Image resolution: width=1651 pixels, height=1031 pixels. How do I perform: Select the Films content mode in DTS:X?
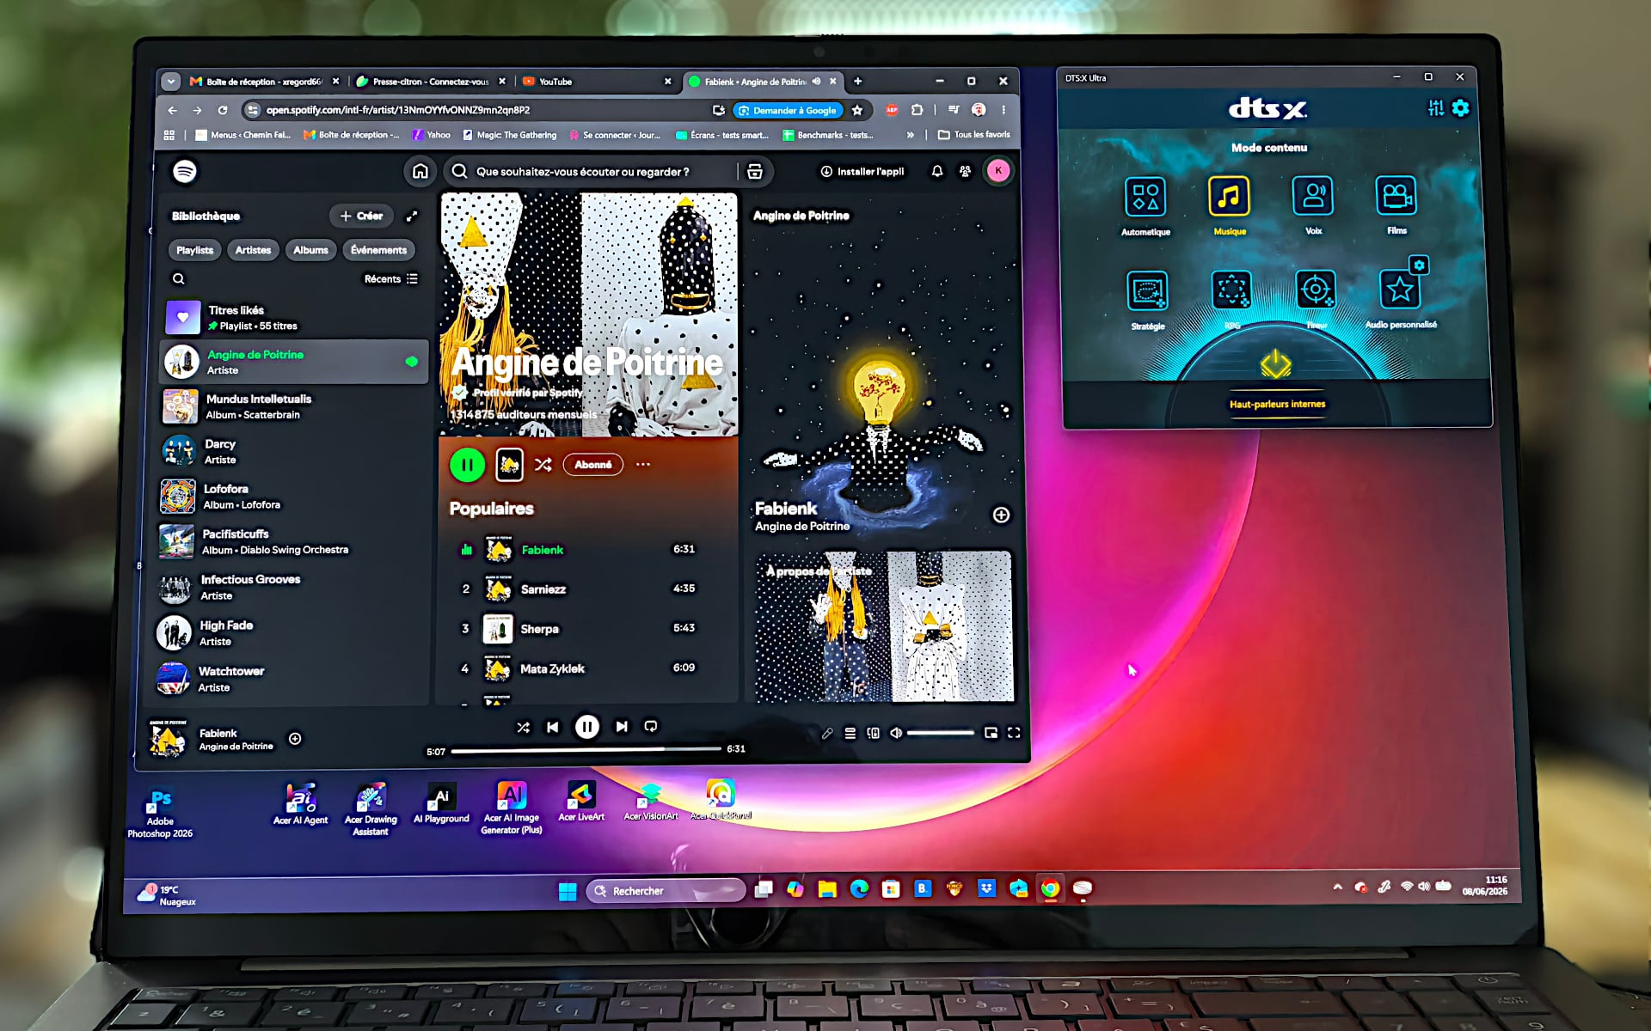pos(1396,204)
